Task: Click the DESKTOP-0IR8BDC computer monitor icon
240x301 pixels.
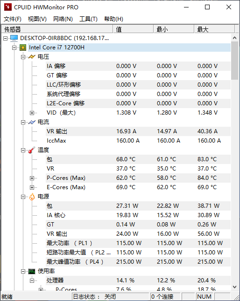Action: point(14,38)
